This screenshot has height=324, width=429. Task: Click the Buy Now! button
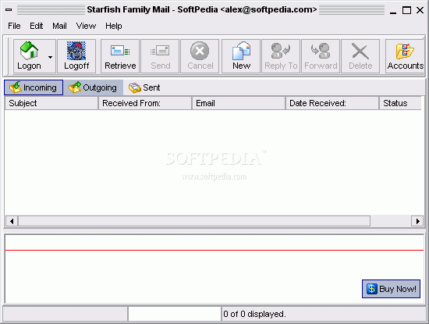[x=391, y=289]
